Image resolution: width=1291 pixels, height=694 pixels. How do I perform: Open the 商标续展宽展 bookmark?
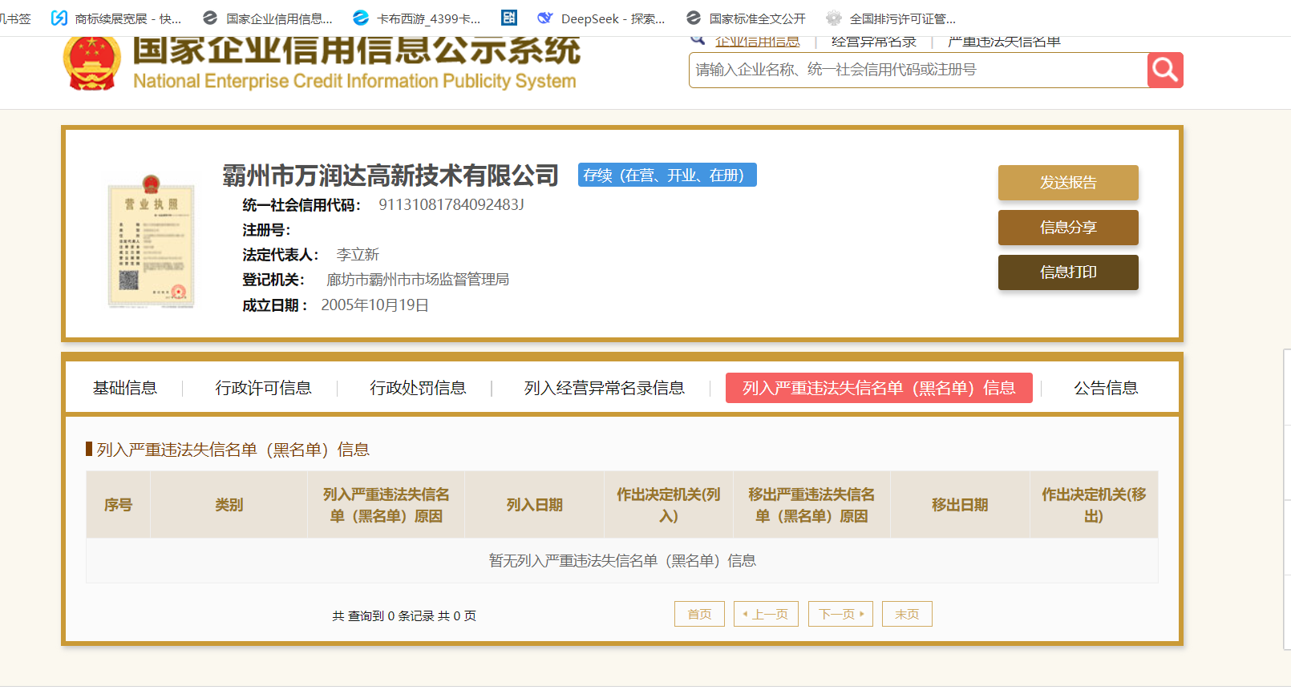(116, 18)
